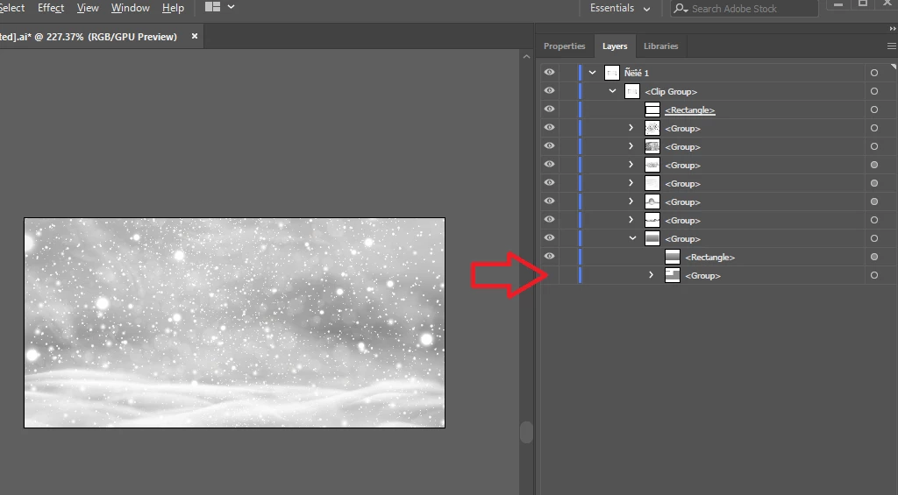Image resolution: width=898 pixels, height=495 pixels.
Task: Click the vertical canvas scrollbar thumb
Action: [526, 432]
